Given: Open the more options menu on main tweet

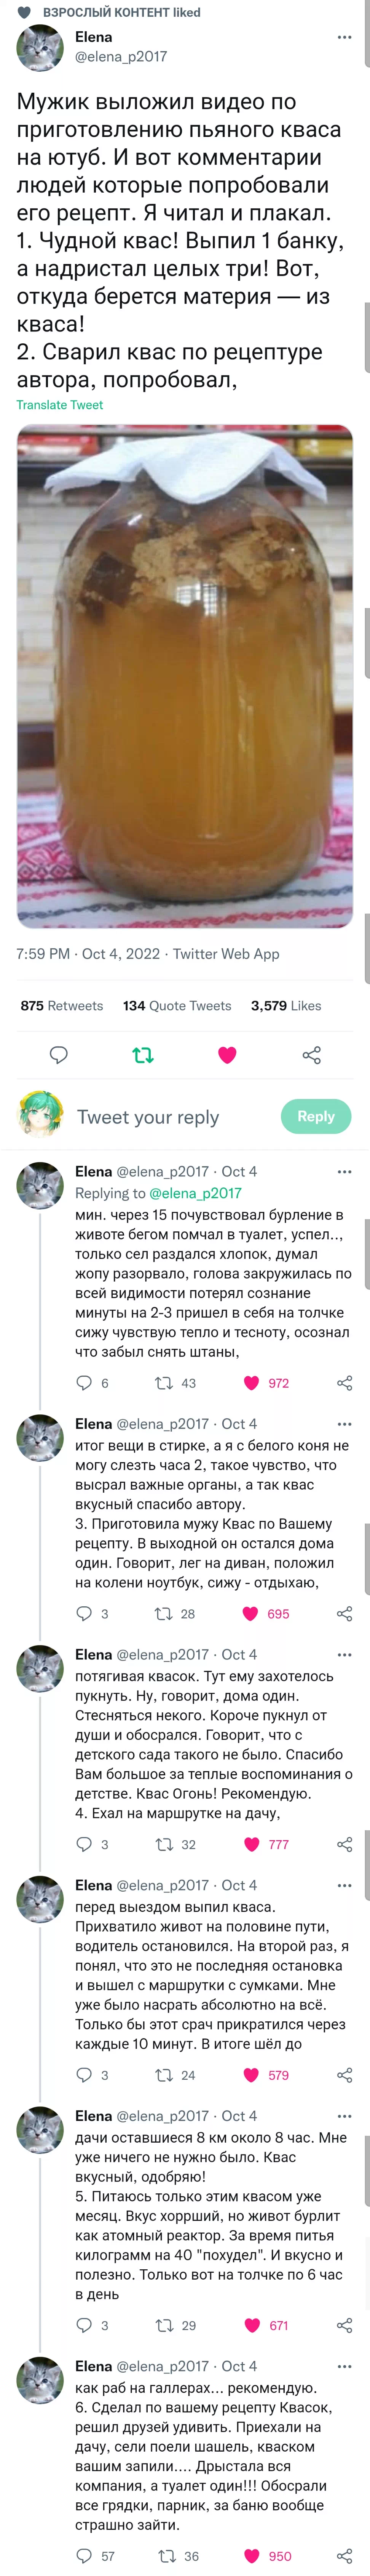Looking at the screenshot, I should 344,37.
